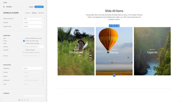Toggle 'Pause autoplay on hover' checkbox

pos(24,52)
